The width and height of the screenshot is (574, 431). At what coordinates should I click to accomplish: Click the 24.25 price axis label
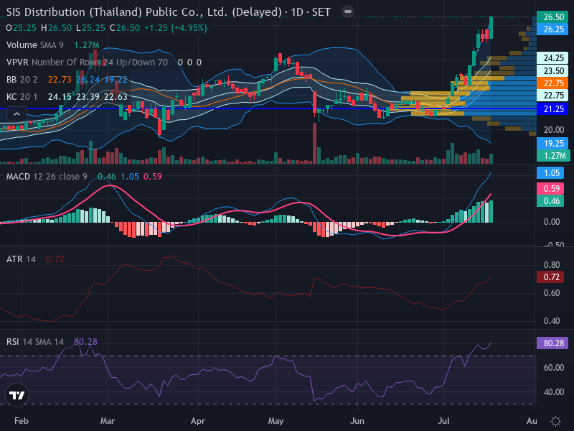552,58
